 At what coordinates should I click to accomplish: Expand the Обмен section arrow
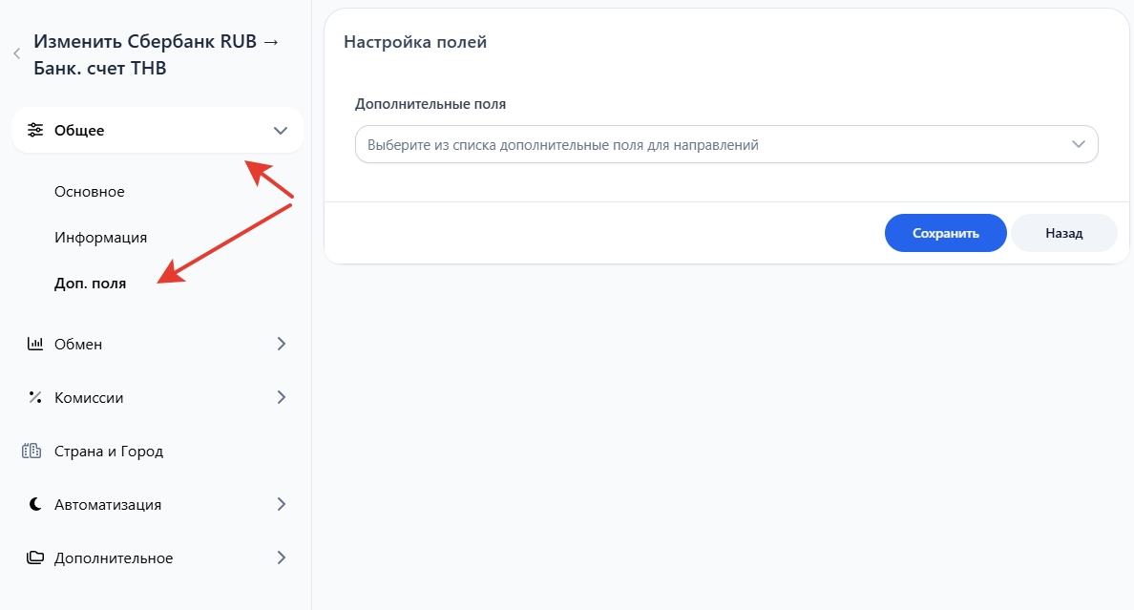281,344
